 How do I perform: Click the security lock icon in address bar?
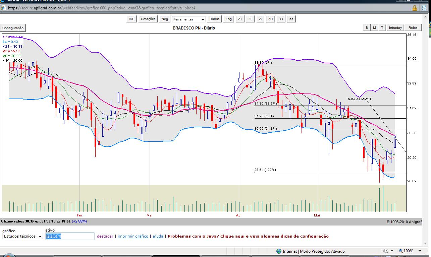[415, 8]
